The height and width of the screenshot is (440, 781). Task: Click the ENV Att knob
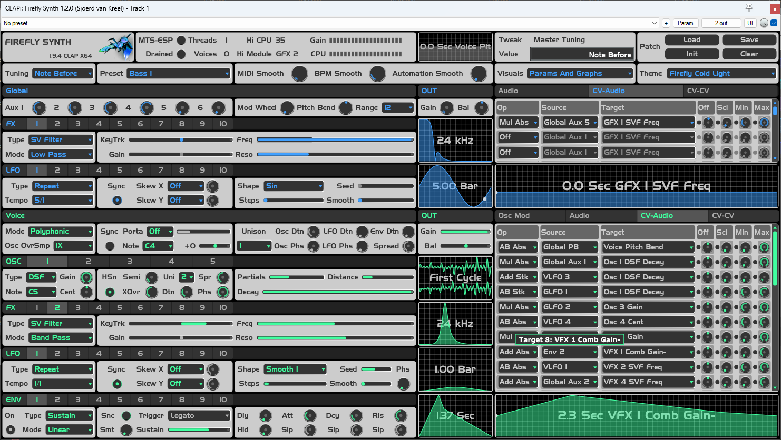click(310, 416)
